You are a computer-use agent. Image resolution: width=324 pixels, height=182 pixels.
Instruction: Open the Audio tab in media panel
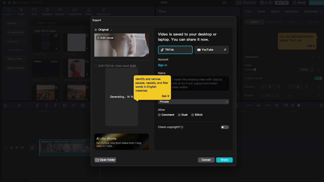point(21,12)
